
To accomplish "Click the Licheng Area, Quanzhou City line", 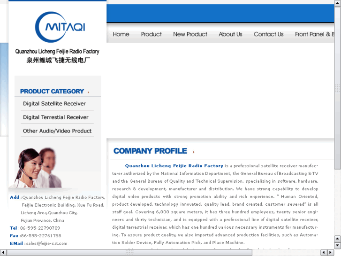I will point(49,213).
